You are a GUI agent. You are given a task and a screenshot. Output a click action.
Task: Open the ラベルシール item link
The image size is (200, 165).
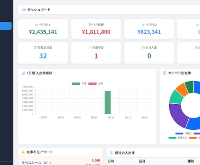point(31,163)
